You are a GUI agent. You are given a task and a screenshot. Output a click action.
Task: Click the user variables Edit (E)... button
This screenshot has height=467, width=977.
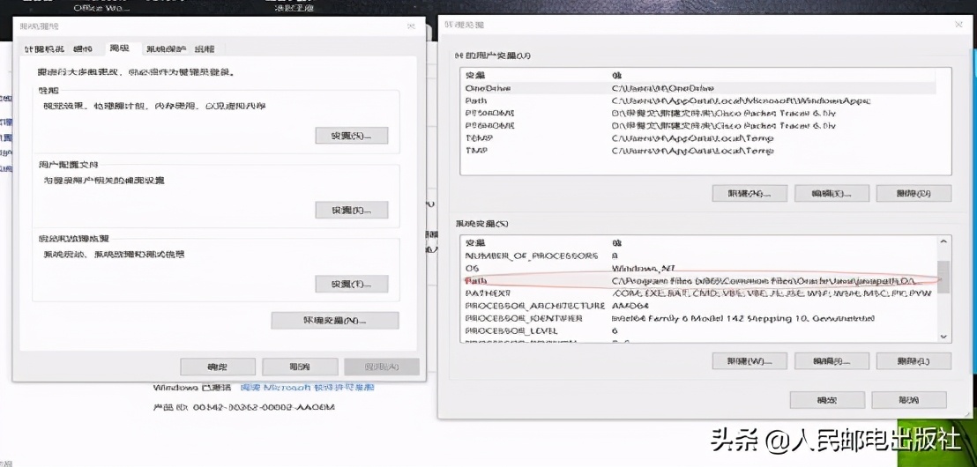point(832,193)
